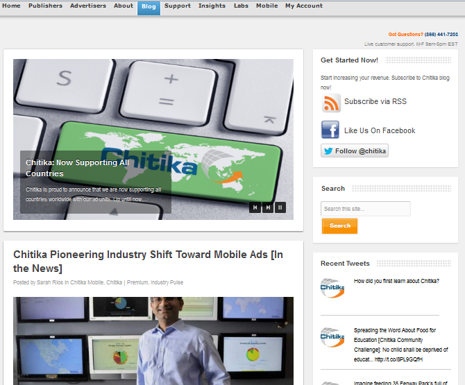Go to the Publishers page
The height and width of the screenshot is (385, 465).
[45, 6]
